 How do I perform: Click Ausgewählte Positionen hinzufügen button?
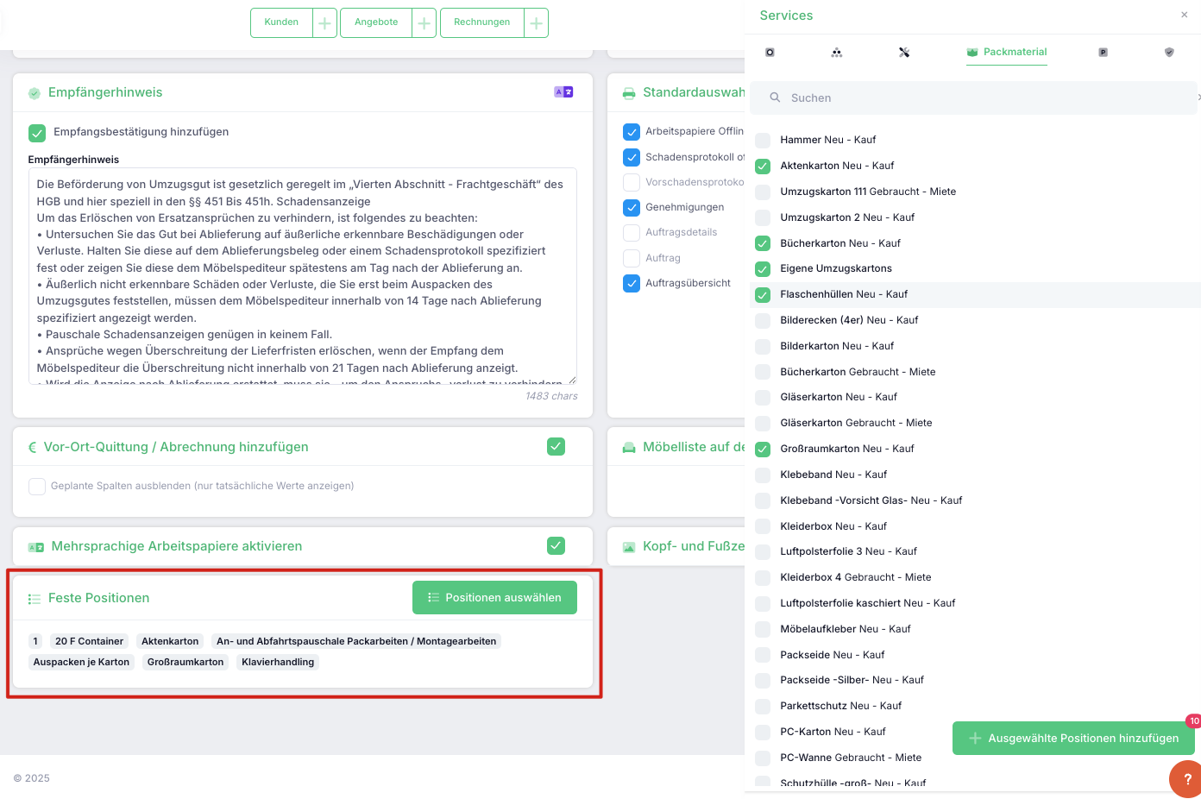click(x=1073, y=739)
